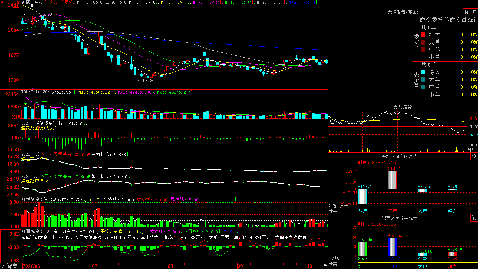Click the 深圳超赢实时监控 title
Screen dimensions: 478x269
tap(399, 156)
